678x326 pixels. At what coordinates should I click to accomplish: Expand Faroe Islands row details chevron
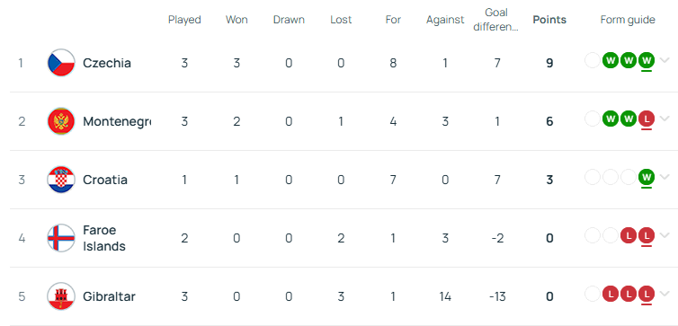[665, 235]
